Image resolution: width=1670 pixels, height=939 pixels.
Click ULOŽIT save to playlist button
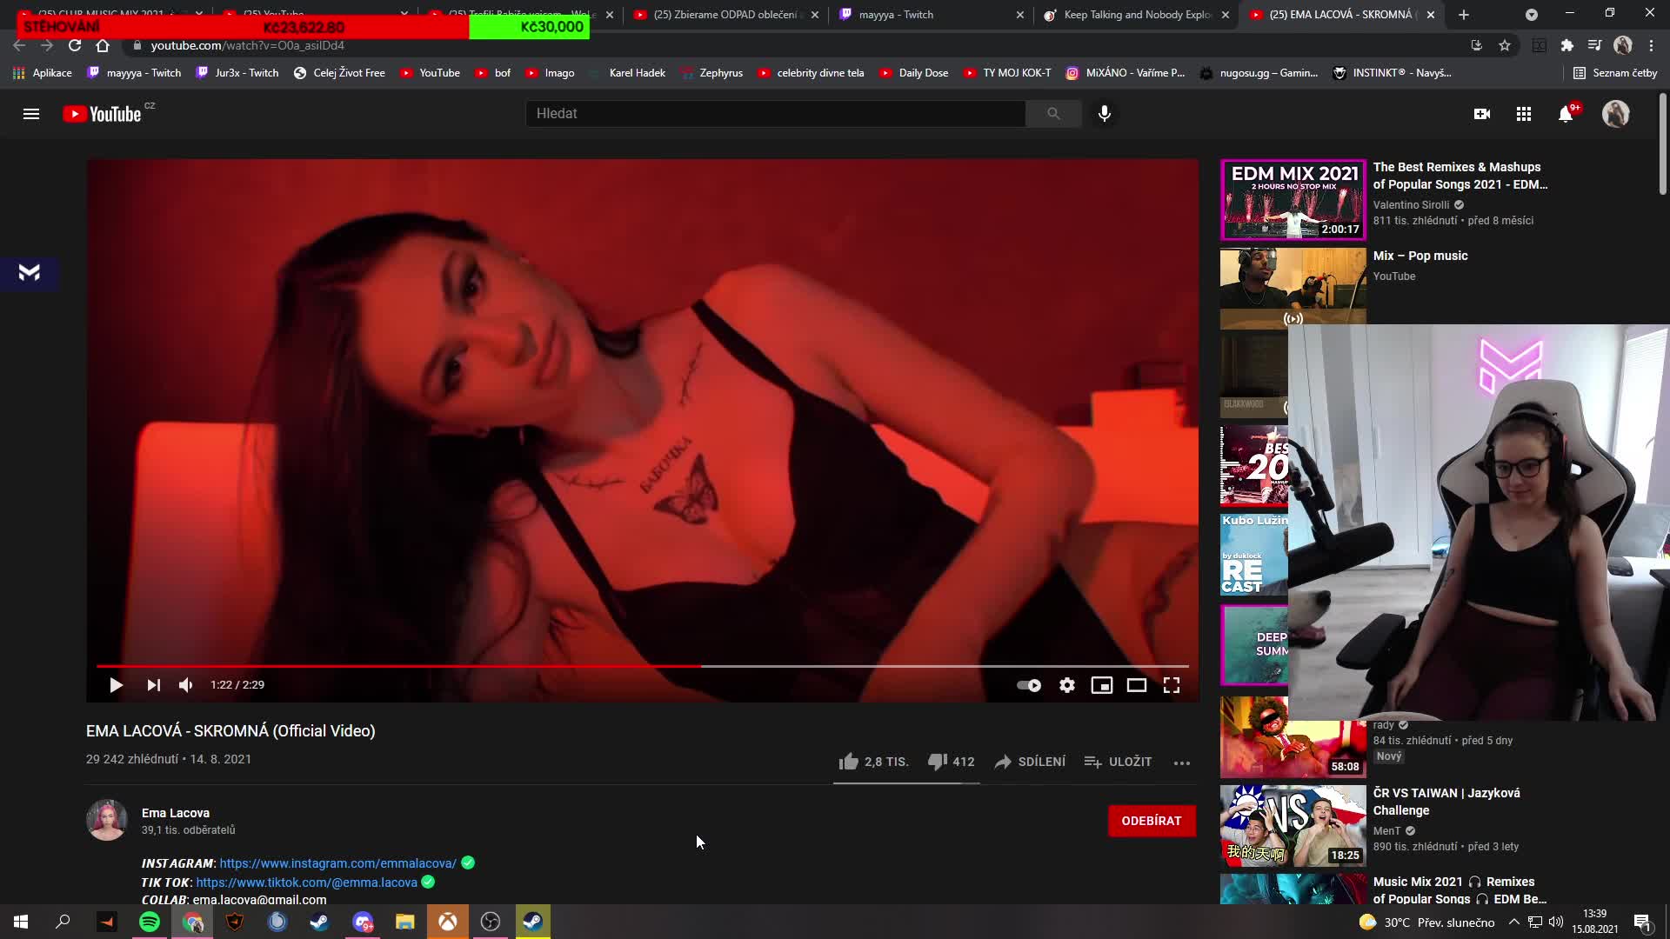click(x=1118, y=762)
